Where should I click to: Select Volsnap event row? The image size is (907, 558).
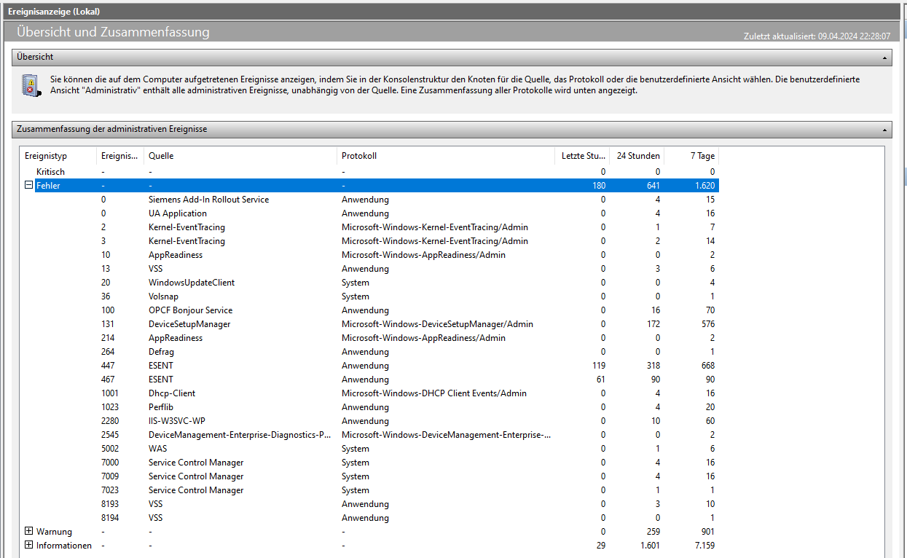coord(370,296)
